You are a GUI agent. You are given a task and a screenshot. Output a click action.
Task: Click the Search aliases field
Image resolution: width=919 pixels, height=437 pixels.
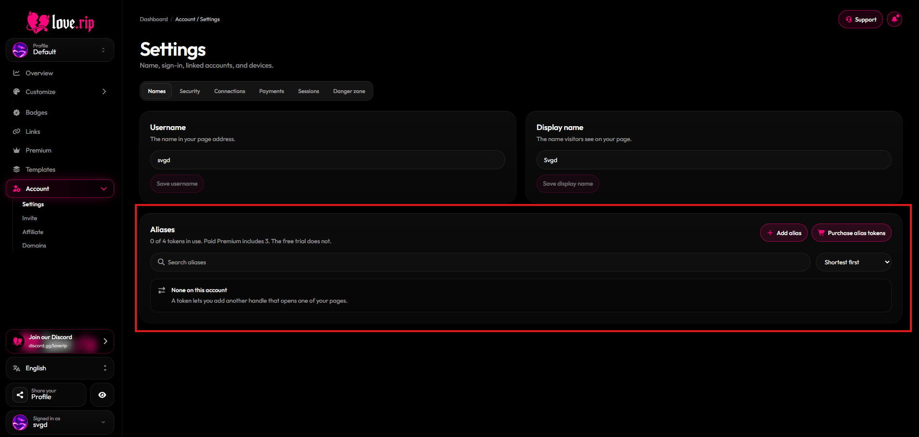(x=480, y=262)
